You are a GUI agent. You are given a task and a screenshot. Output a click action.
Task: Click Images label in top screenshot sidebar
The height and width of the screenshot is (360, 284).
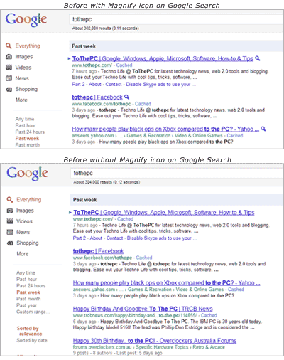[24, 57]
